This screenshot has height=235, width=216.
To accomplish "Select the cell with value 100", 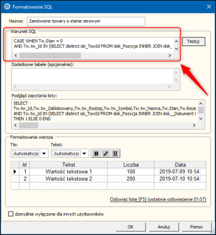I will tap(131, 172).
